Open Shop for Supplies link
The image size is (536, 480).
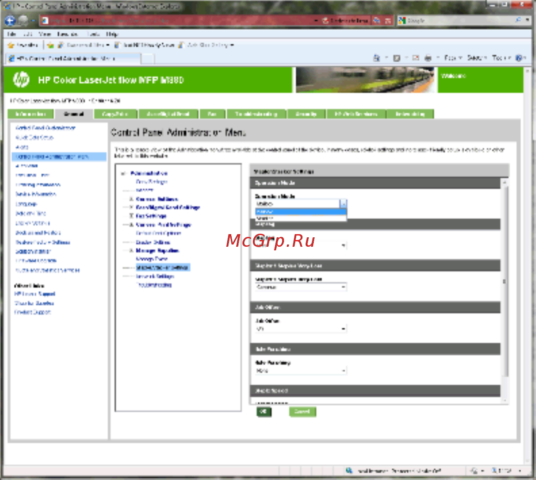[x=34, y=303]
